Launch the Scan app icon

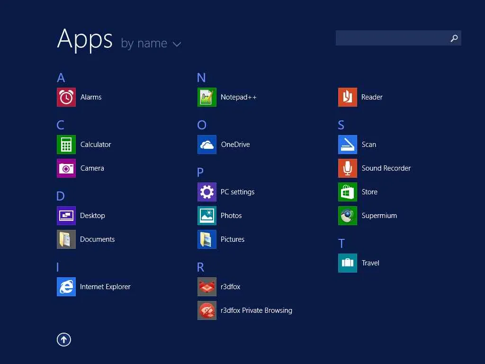click(x=348, y=145)
